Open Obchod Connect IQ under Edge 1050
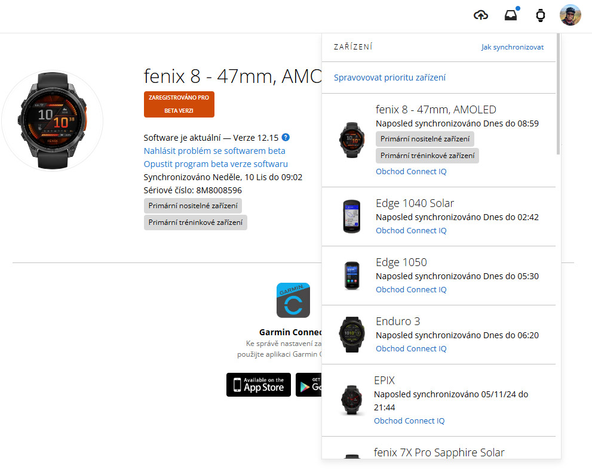 411,289
